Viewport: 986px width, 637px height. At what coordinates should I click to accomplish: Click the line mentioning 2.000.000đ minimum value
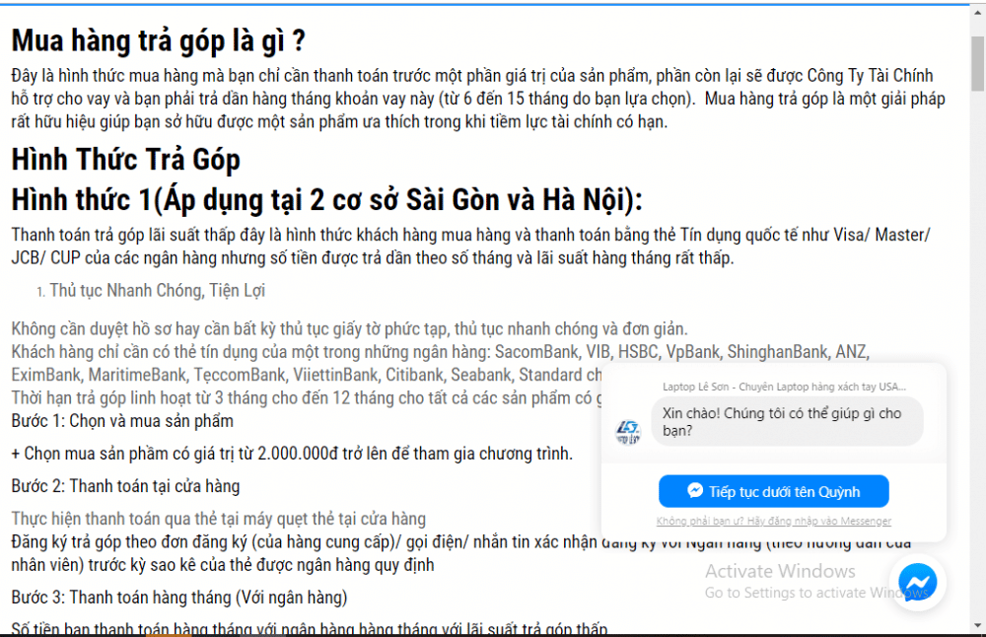pyautogui.click(x=291, y=454)
